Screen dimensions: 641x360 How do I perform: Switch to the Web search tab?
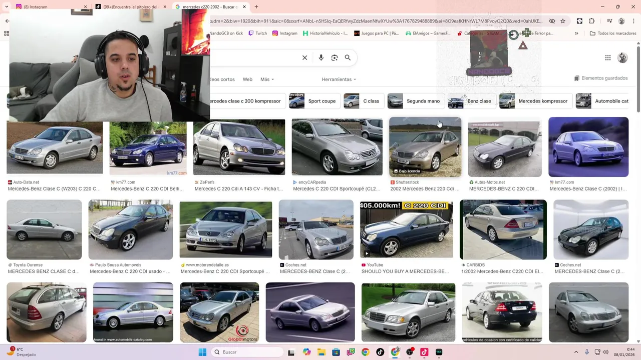pos(247,79)
